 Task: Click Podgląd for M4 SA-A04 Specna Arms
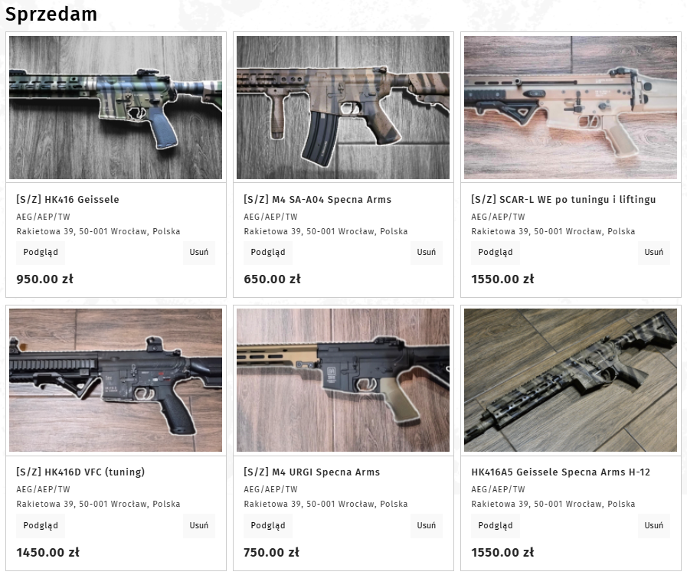click(x=268, y=253)
